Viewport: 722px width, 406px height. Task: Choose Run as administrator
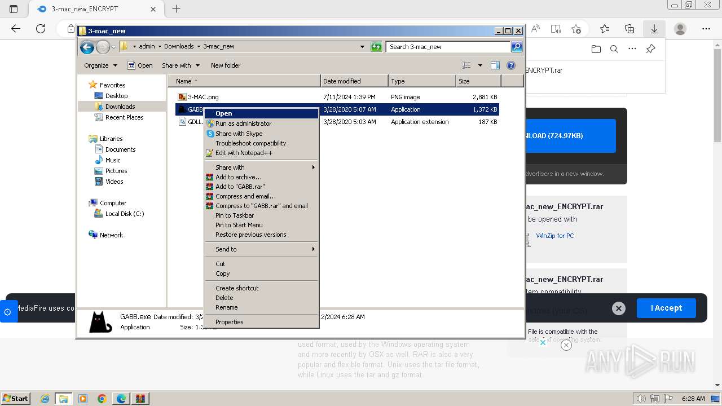[262, 123]
